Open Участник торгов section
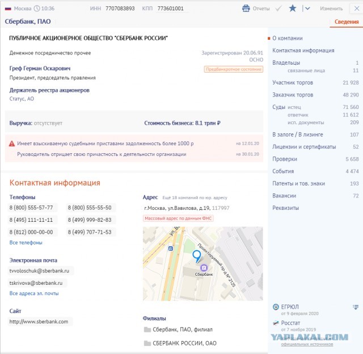Screen dimensions: 363x354 pos(293,83)
